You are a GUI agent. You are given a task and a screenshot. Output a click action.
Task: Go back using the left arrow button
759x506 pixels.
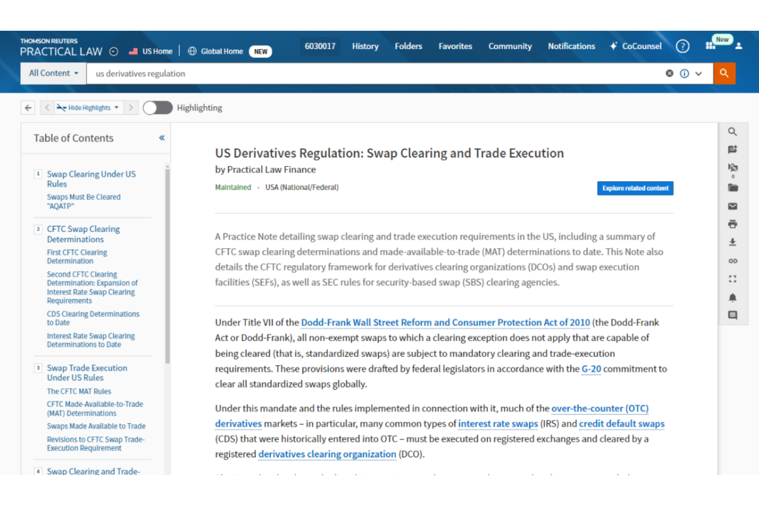(x=28, y=108)
